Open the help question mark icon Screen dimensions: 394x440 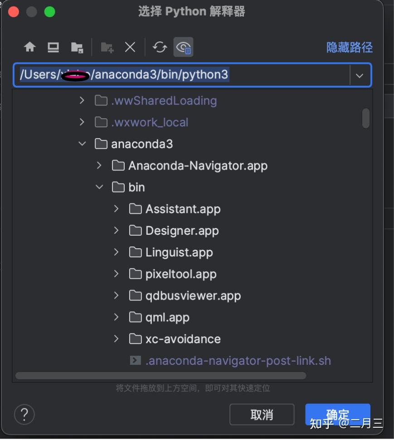[24, 414]
